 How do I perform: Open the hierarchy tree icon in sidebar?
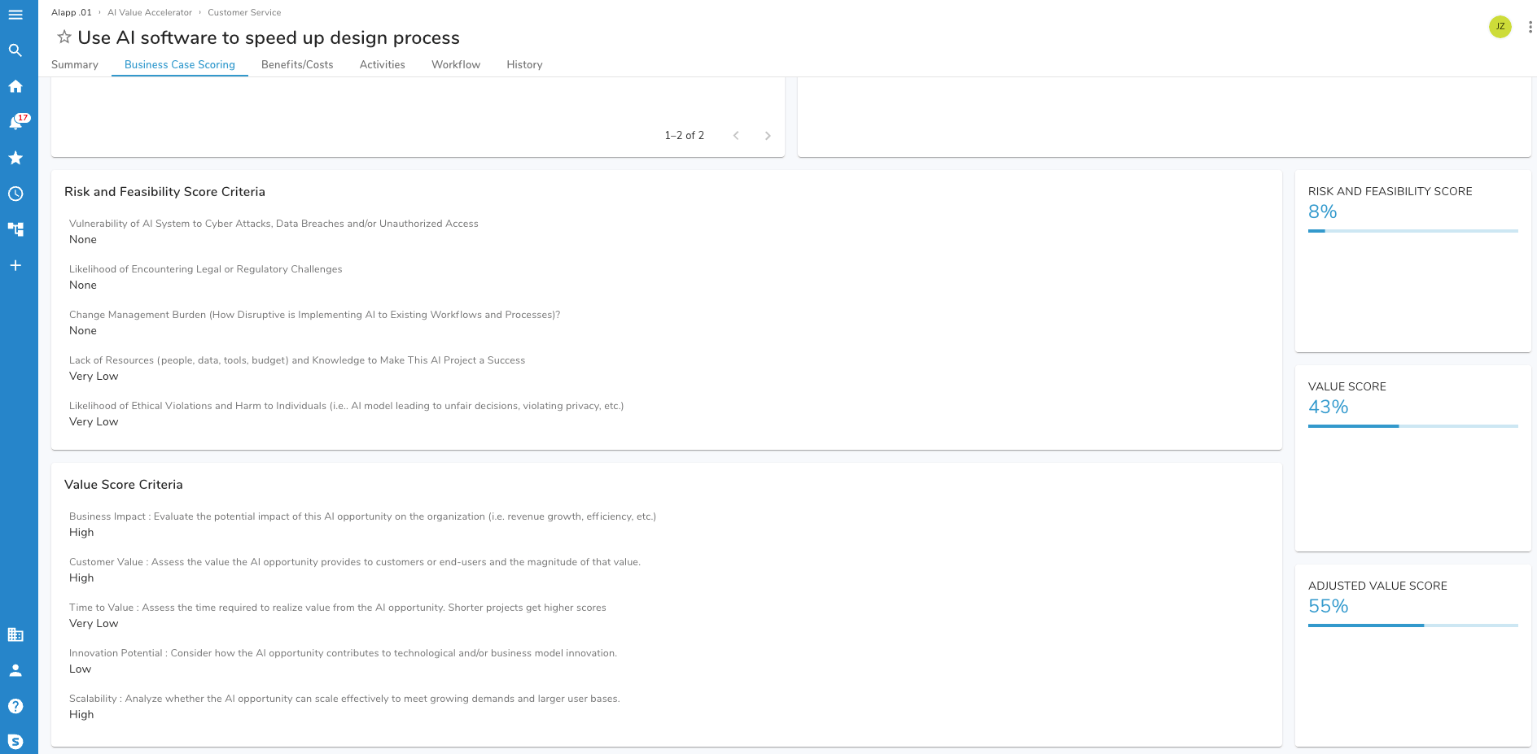pos(15,229)
